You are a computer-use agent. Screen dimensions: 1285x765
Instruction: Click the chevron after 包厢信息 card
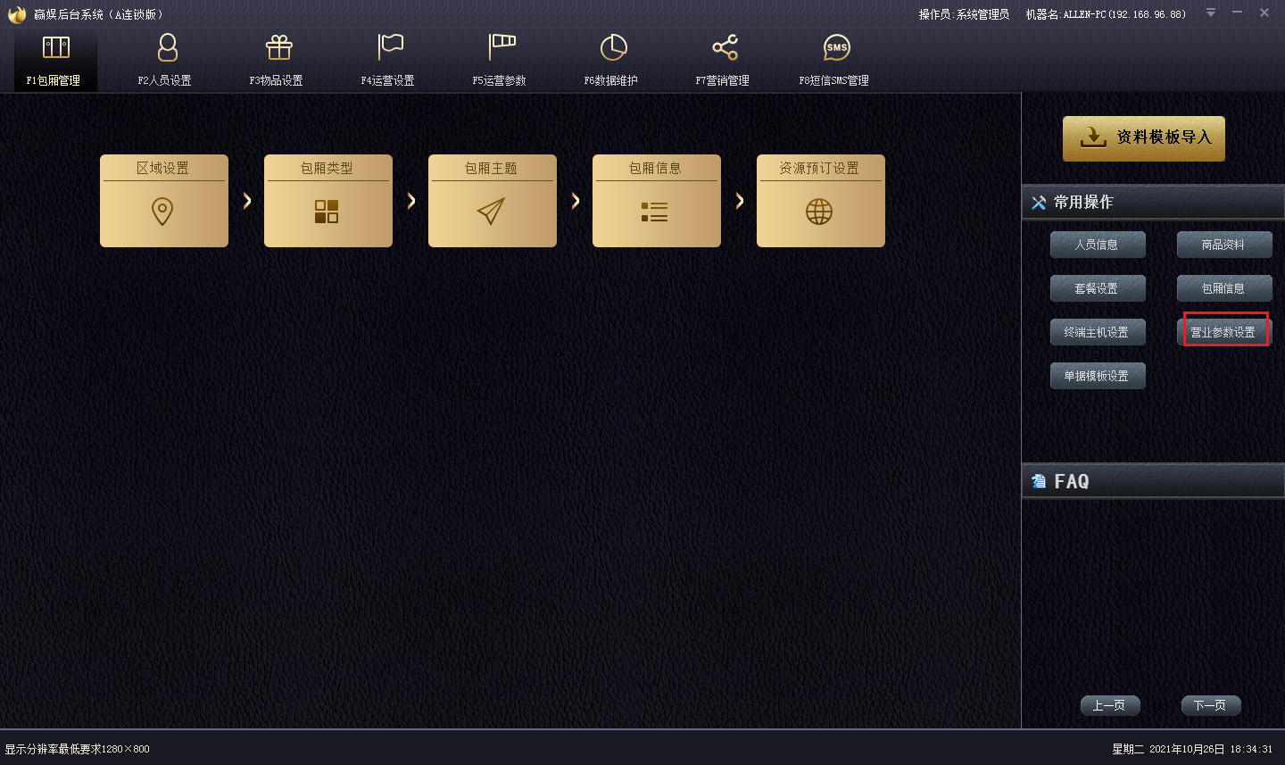click(x=740, y=201)
